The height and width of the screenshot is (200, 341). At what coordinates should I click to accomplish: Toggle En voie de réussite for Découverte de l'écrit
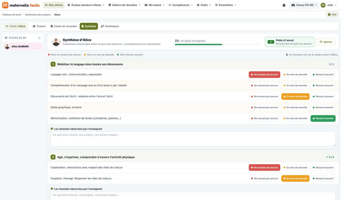coord(295,96)
